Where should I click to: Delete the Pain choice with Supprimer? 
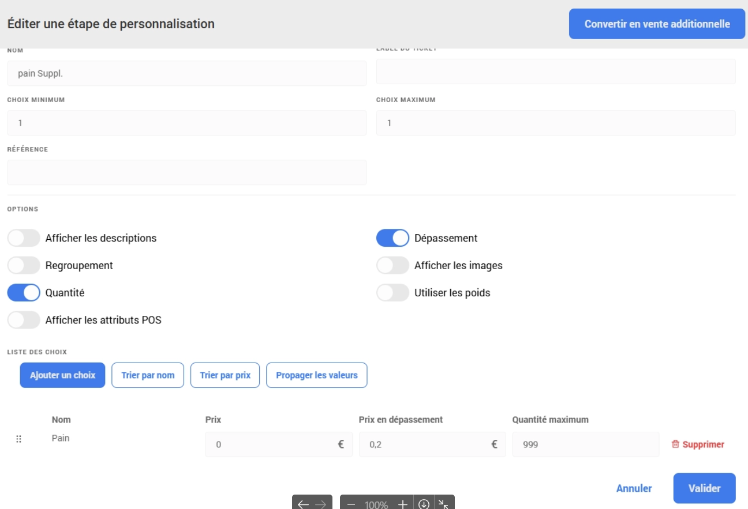pyautogui.click(x=698, y=444)
